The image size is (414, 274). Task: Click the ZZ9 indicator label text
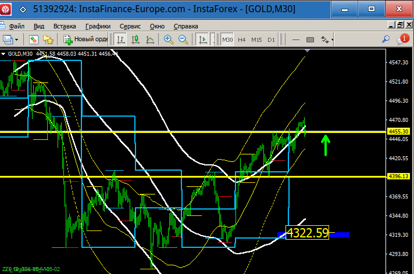coord(31,269)
